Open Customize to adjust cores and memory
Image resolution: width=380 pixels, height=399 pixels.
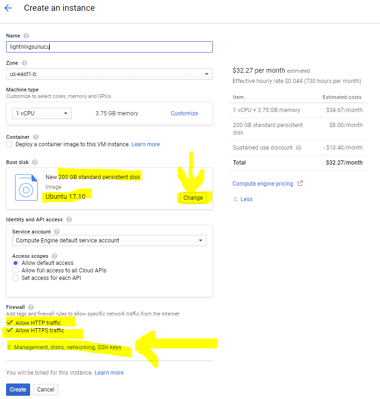(x=184, y=113)
